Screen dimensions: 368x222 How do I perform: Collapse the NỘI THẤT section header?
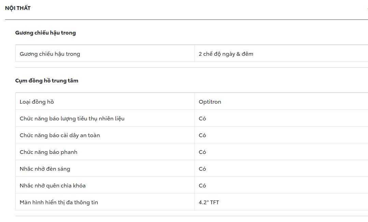click(18, 8)
